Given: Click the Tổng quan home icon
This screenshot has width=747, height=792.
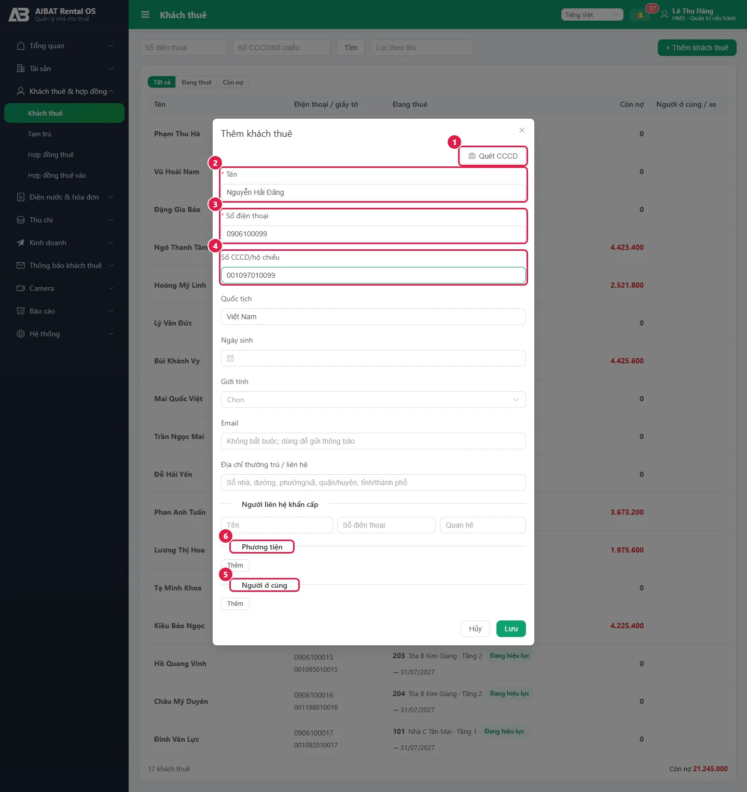Looking at the screenshot, I should click(x=21, y=46).
